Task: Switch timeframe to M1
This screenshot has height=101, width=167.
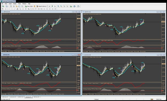Action: click(33, 9)
